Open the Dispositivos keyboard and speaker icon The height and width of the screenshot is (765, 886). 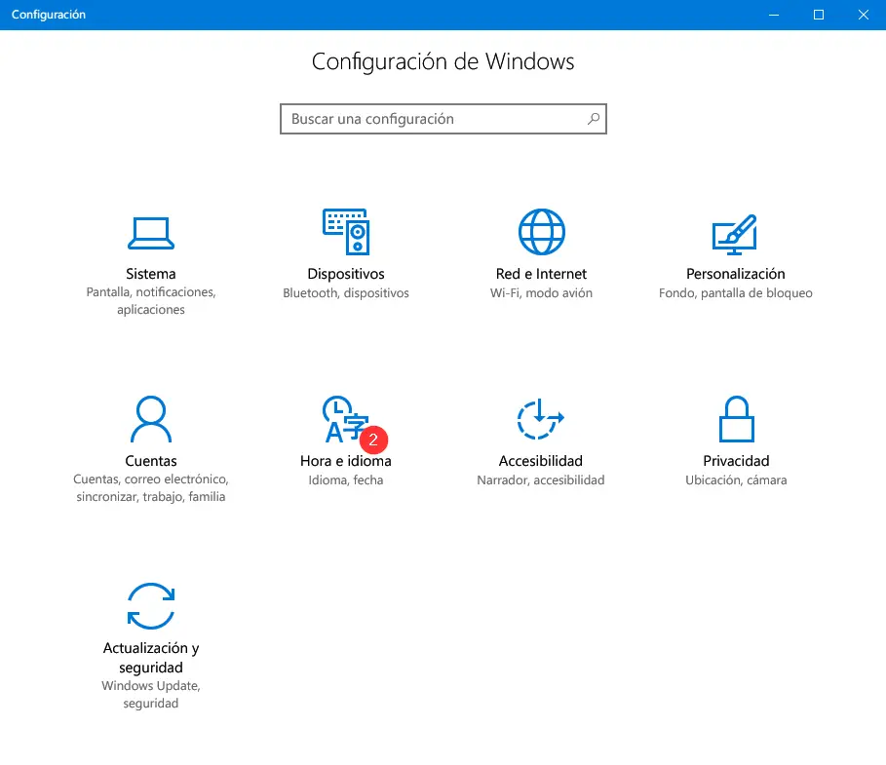(x=346, y=232)
